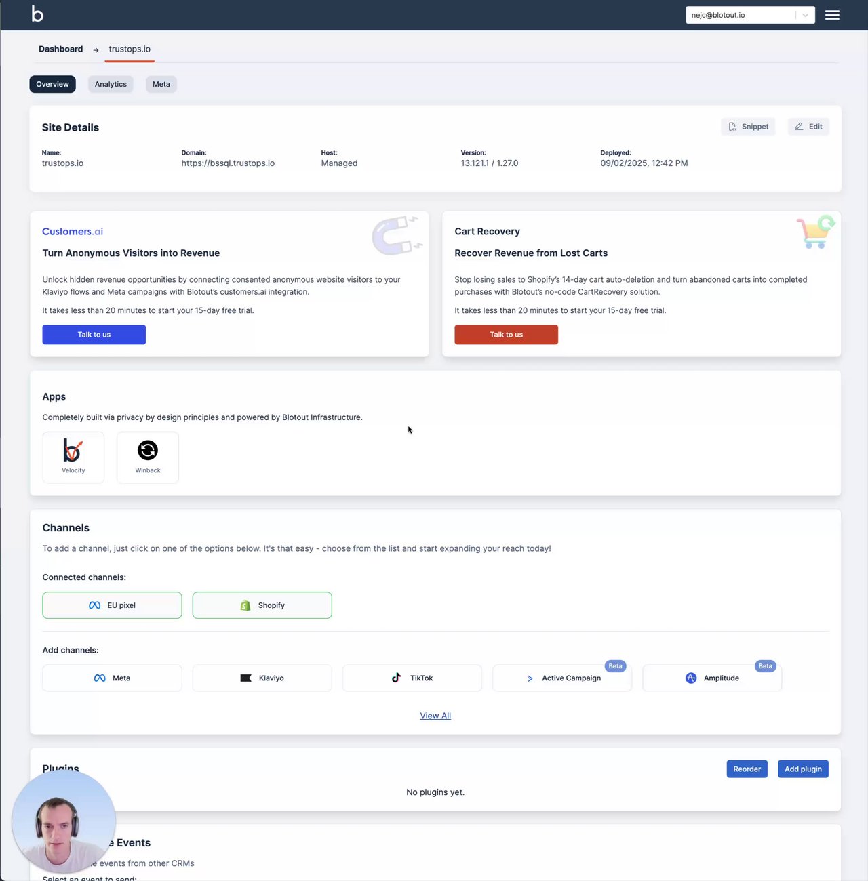This screenshot has width=868, height=881.
Task: Add the Amplitude channel
Action: pyautogui.click(x=712, y=678)
